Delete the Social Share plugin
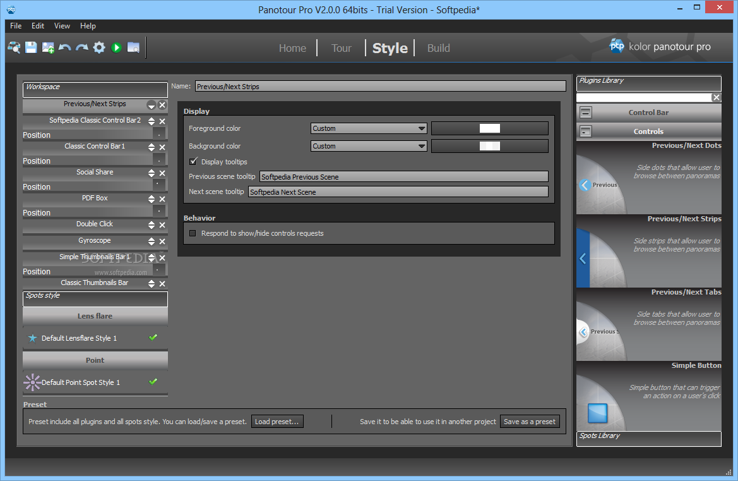Image resolution: width=738 pixels, height=481 pixels. point(162,173)
